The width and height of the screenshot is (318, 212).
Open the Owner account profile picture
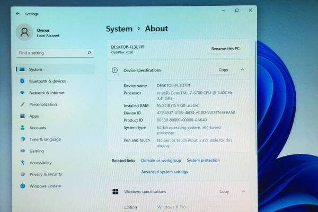(x=24, y=32)
